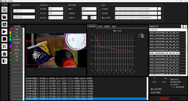Viewport: 188px width, 101px height.
Task: Switch to the 訓練狀態 tab
Action: click(x=92, y=27)
